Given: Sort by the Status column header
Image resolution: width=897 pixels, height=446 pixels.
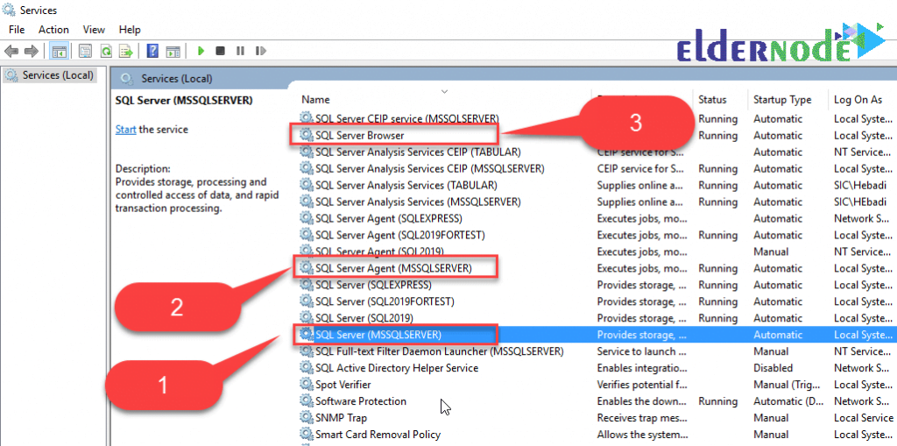Looking at the screenshot, I should (x=712, y=100).
